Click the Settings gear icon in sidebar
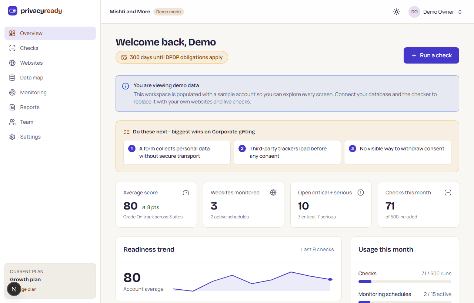This screenshot has width=474, height=303. (x=12, y=137)
